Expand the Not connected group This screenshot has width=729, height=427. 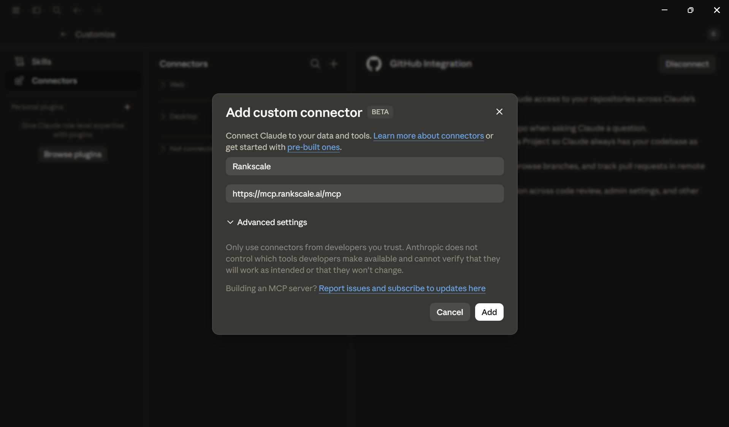click(x=186, y=148)
